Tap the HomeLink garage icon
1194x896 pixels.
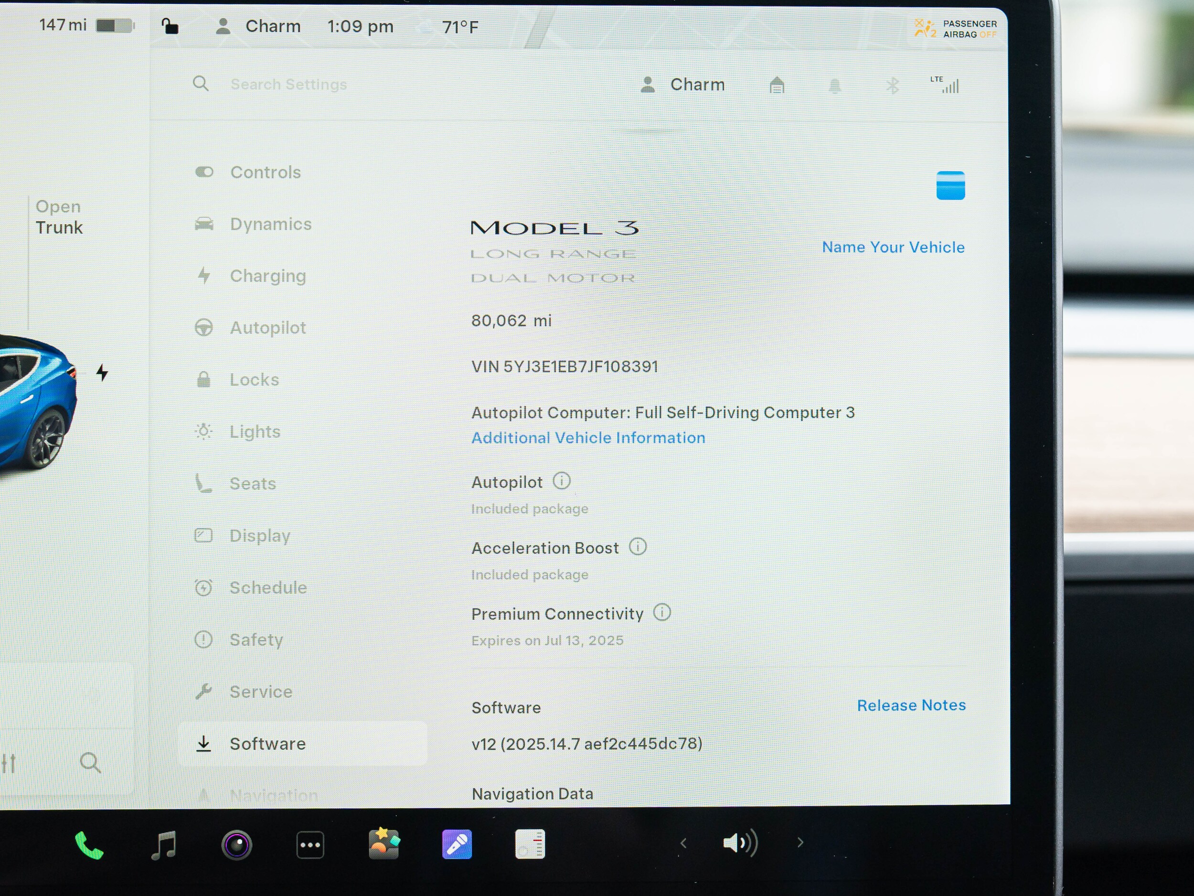pyautogui.click(x=777, y=85)
